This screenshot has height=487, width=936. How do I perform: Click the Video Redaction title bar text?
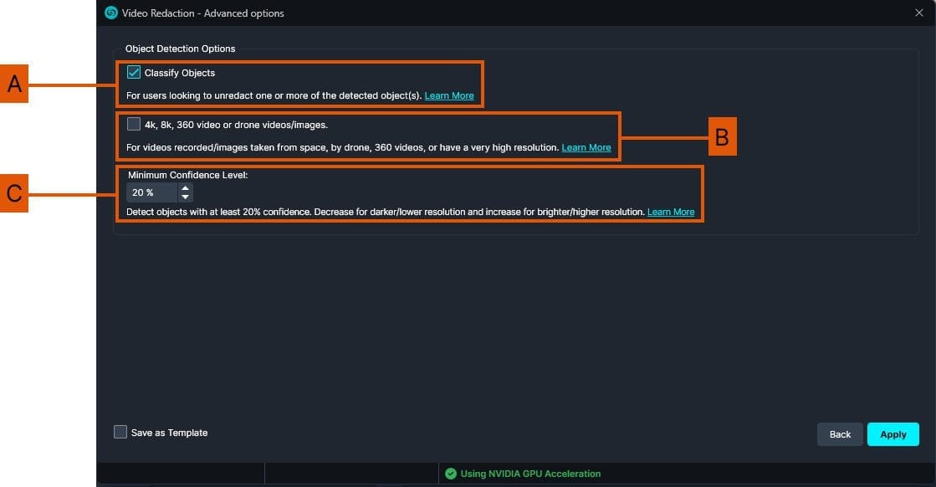(x=203, y=13)
